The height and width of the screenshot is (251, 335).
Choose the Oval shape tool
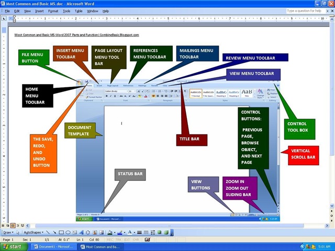pyautogui.click(x=68, y=232)
